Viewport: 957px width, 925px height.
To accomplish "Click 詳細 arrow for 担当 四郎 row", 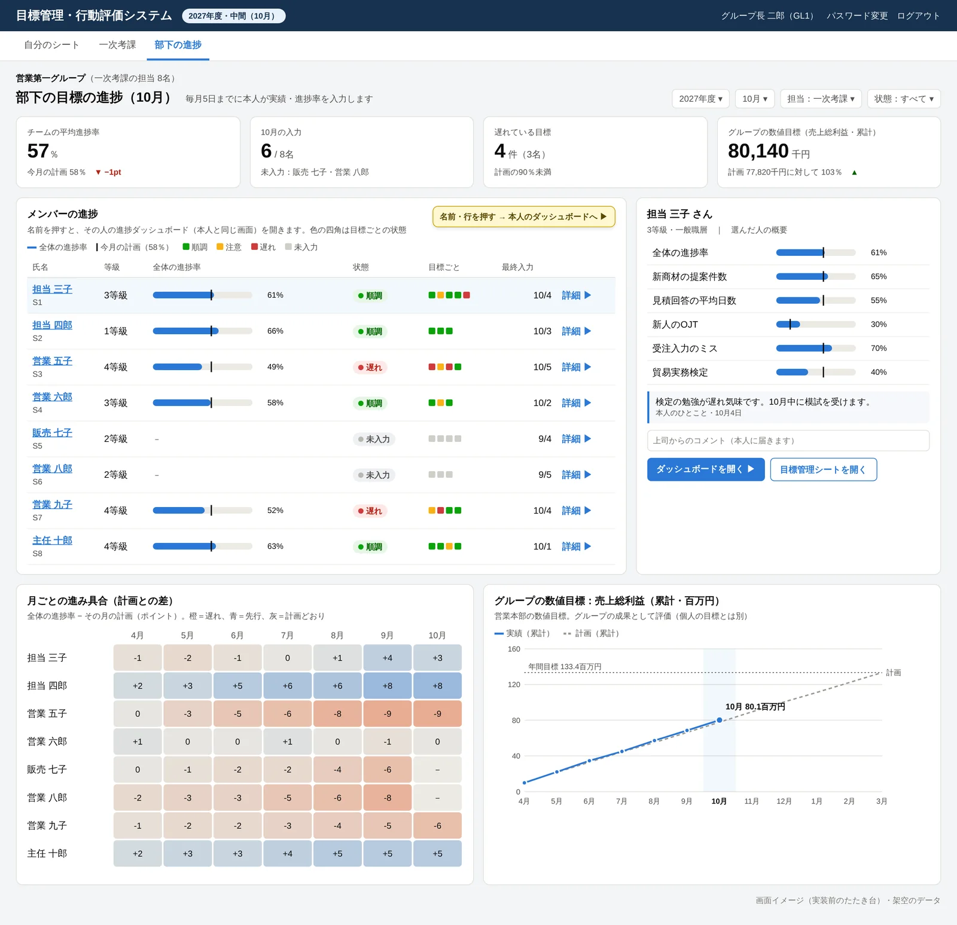I will [x=577, y=331].
